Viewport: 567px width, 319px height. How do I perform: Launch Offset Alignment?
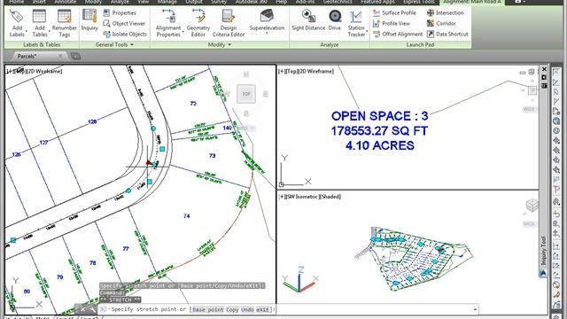(x=398, y=34)
